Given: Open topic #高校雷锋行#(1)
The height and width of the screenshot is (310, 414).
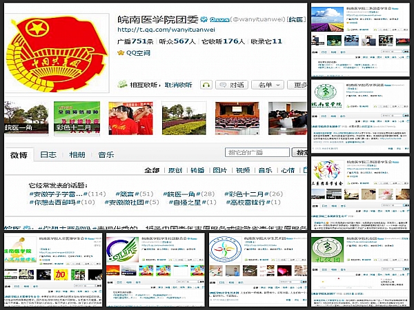Looking at the screenshot, I should click(x=253, y=203).
